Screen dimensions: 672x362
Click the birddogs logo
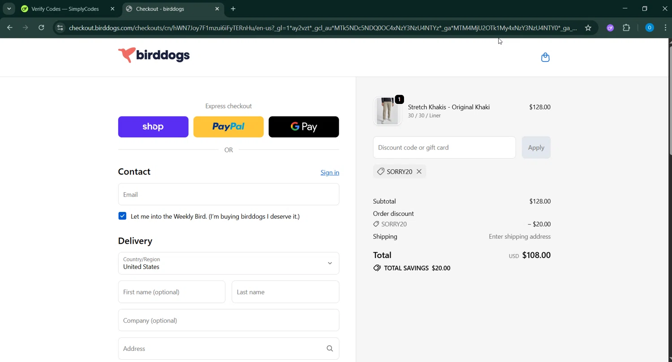[x=154, y=55]
